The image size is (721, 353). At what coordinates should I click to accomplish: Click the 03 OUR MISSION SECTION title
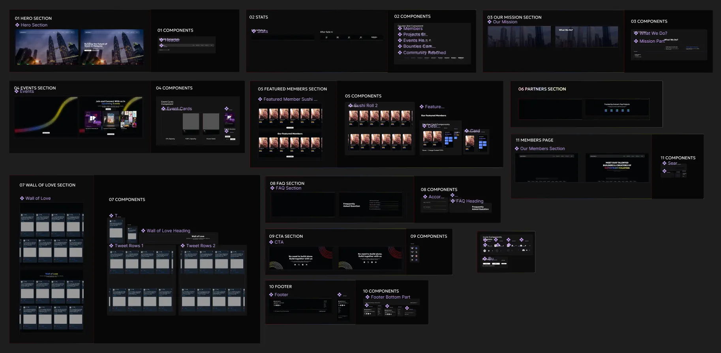[x=514, y=17]
